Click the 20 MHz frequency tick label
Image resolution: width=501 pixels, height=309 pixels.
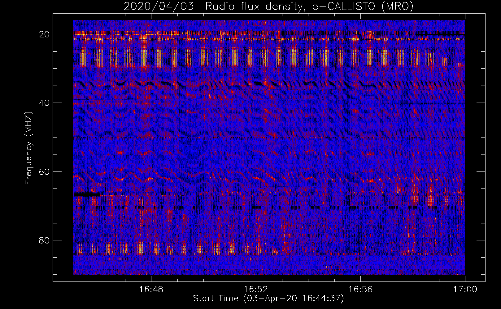point(45,34)
